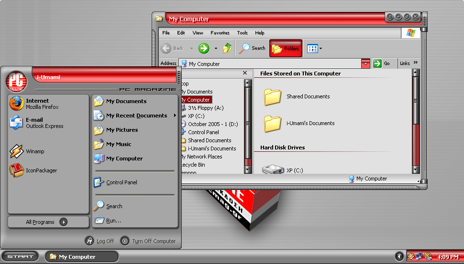Open the Favorites menu
Image resolution: width=464 pixels, height=264 pixels.
click(x=220, y=33)
